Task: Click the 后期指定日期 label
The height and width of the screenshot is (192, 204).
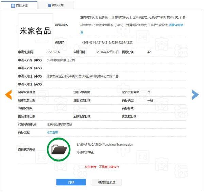Action: tap(82, 116)
